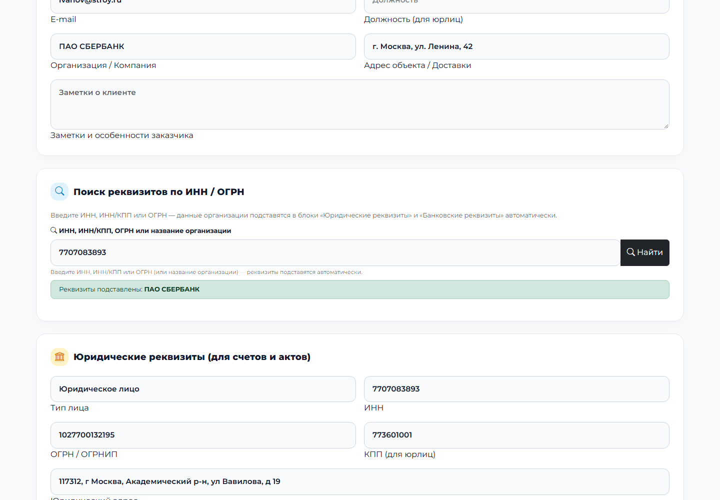This screenshot has height=500, width=720.
Task: Click the Заметки о клиенте notes textarea
Action: pos(360,104)
